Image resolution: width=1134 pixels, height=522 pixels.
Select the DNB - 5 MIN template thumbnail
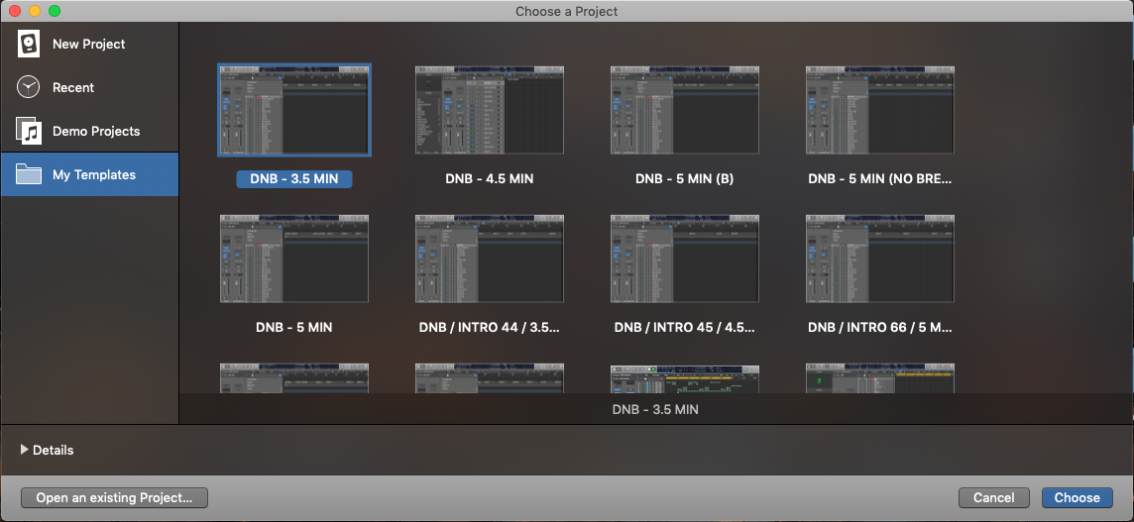(x=294, y=259)
